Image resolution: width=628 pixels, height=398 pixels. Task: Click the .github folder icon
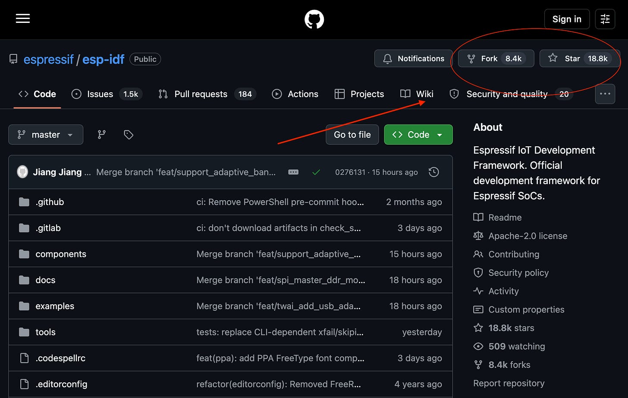[x=24, y=202]
